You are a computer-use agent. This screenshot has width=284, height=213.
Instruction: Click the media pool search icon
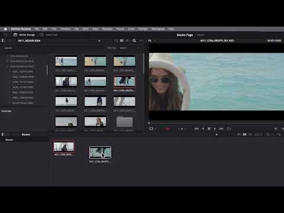pos(267,134)
